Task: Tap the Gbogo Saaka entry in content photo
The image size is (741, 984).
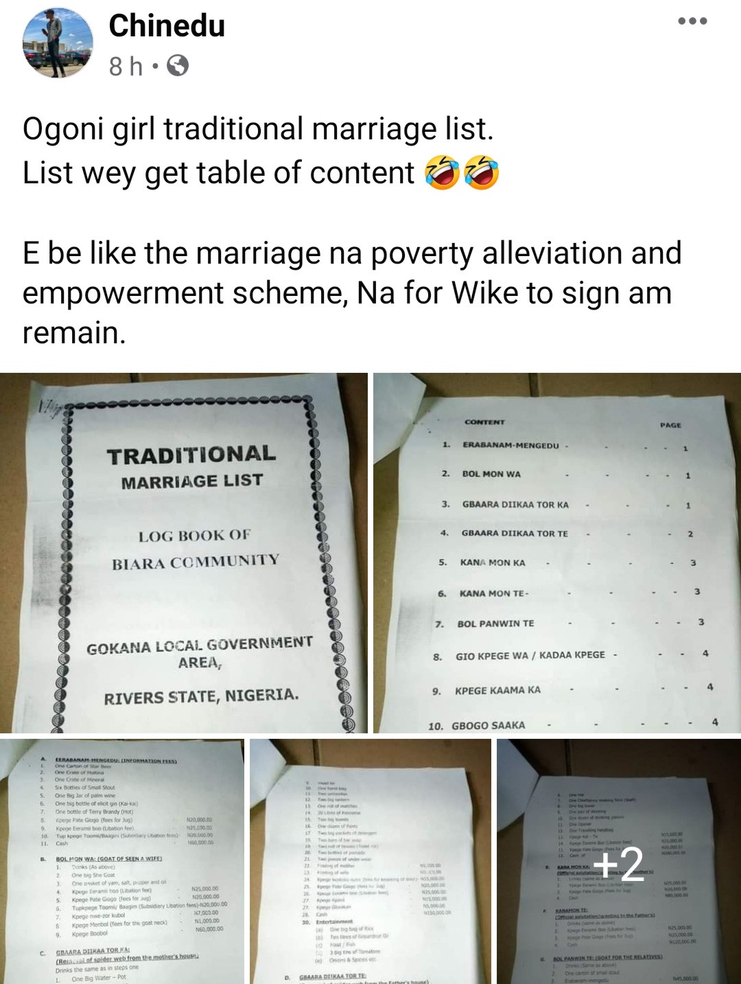Action: click(x=488, y=725)
